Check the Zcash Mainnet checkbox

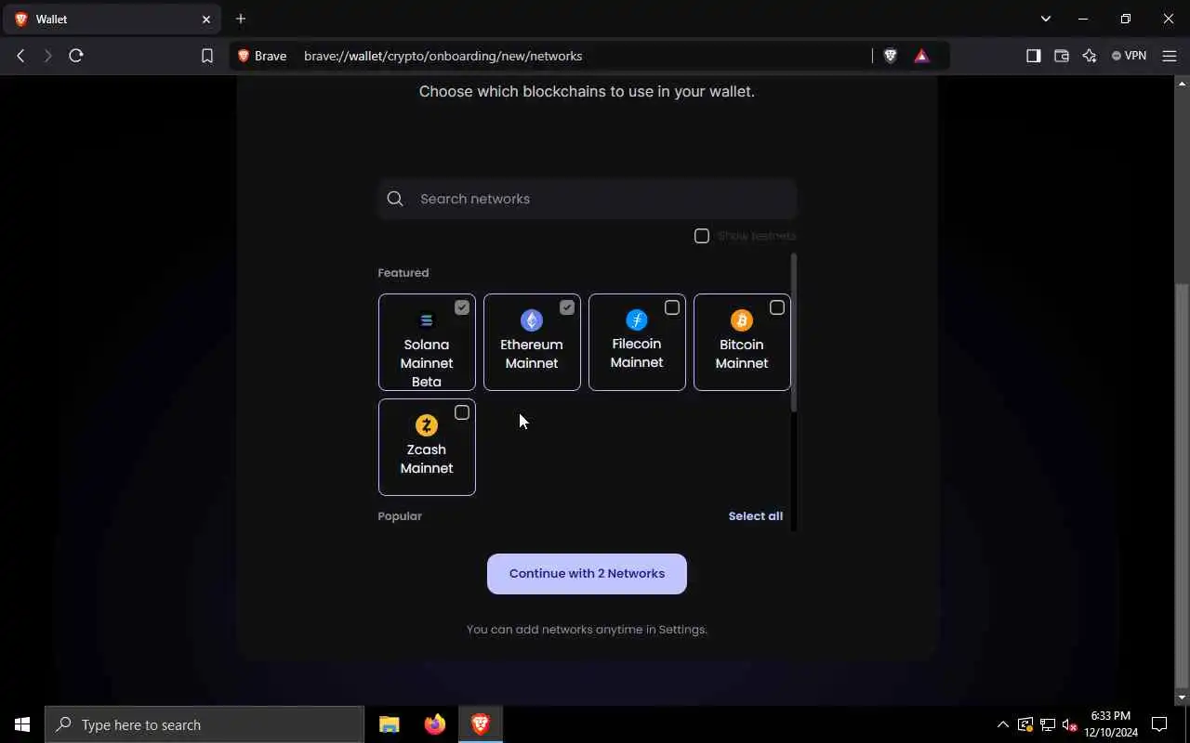pyautogui.click(x=462, y=412)
